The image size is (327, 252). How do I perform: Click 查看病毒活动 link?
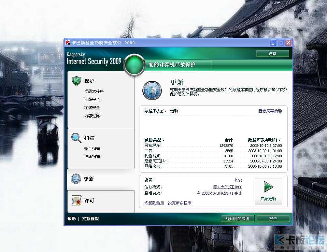pos(270,111)
